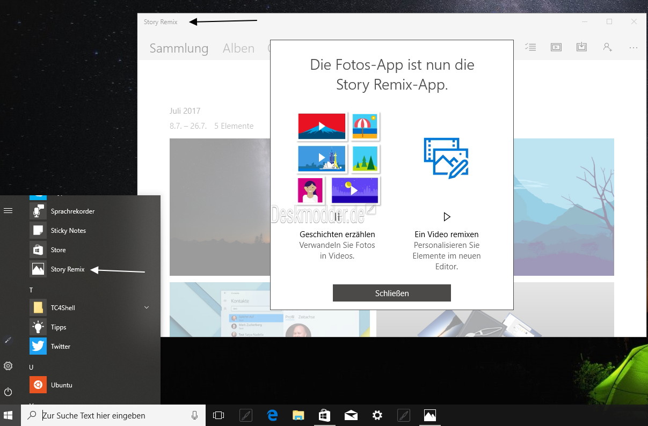
Task: Click the Sticky Notes icon tile
Action: [x=38, y=230]
